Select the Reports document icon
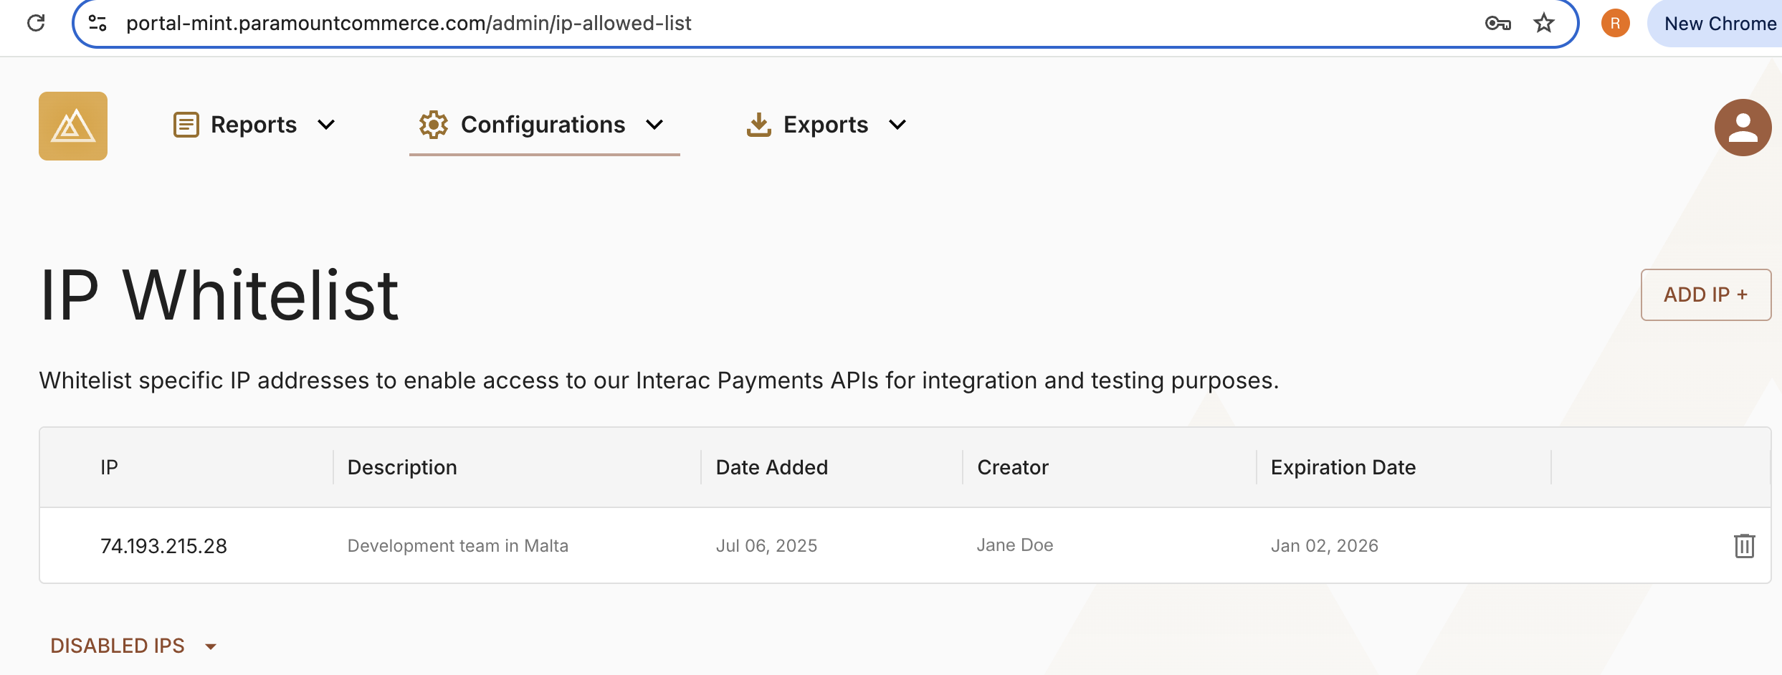 coord(186,124)
